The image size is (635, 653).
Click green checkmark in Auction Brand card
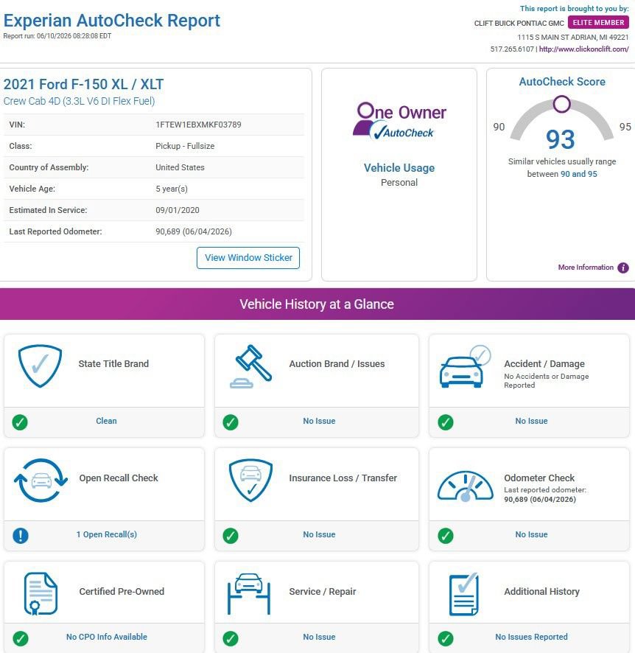(231, 422)
